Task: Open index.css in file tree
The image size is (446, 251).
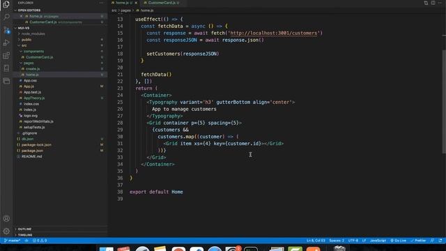Action: 60,104
